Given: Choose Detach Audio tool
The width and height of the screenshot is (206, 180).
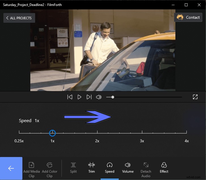Looking at the screenshot, I should pos(146,170).
